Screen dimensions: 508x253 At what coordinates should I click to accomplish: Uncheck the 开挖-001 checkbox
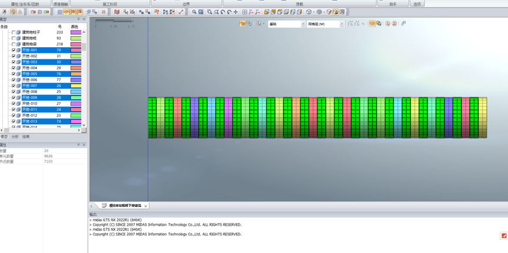[14, 50]
